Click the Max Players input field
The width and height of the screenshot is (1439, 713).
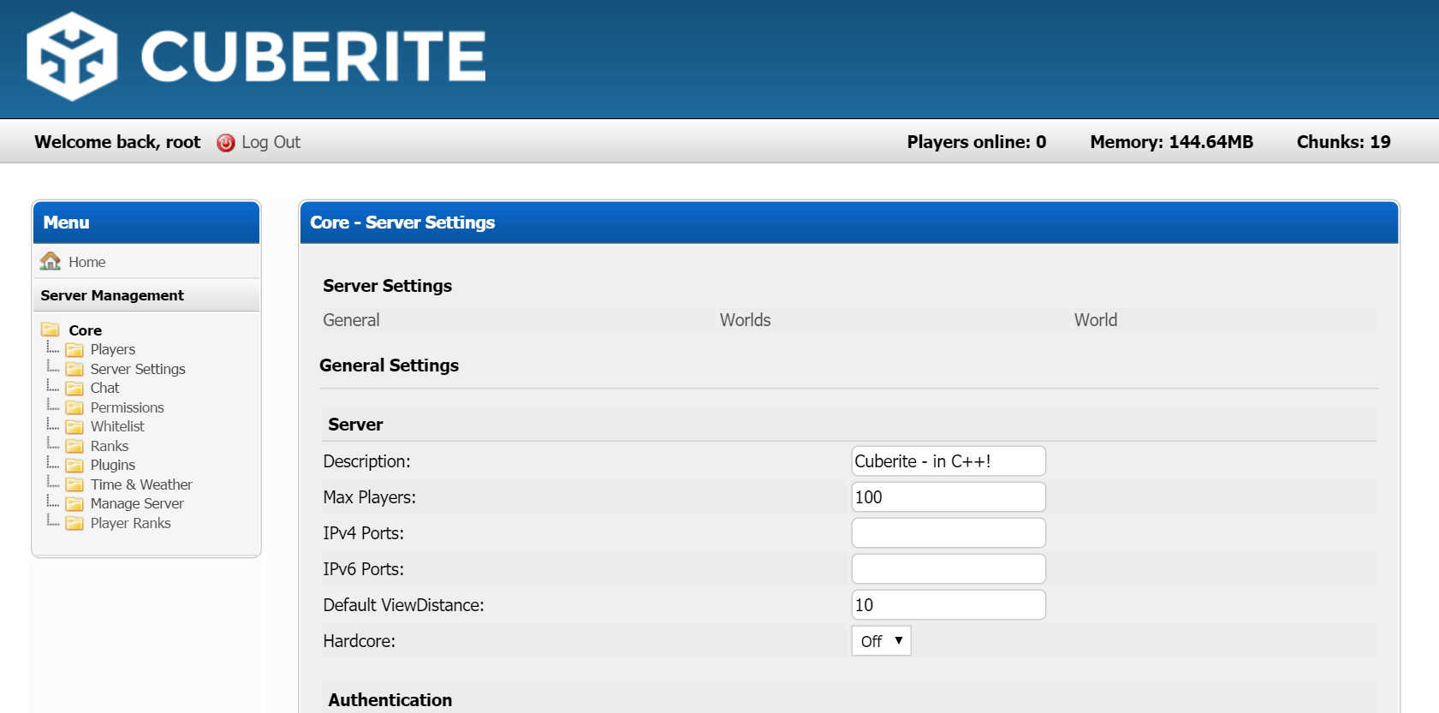pyautogui.click(x=948, y=497)
